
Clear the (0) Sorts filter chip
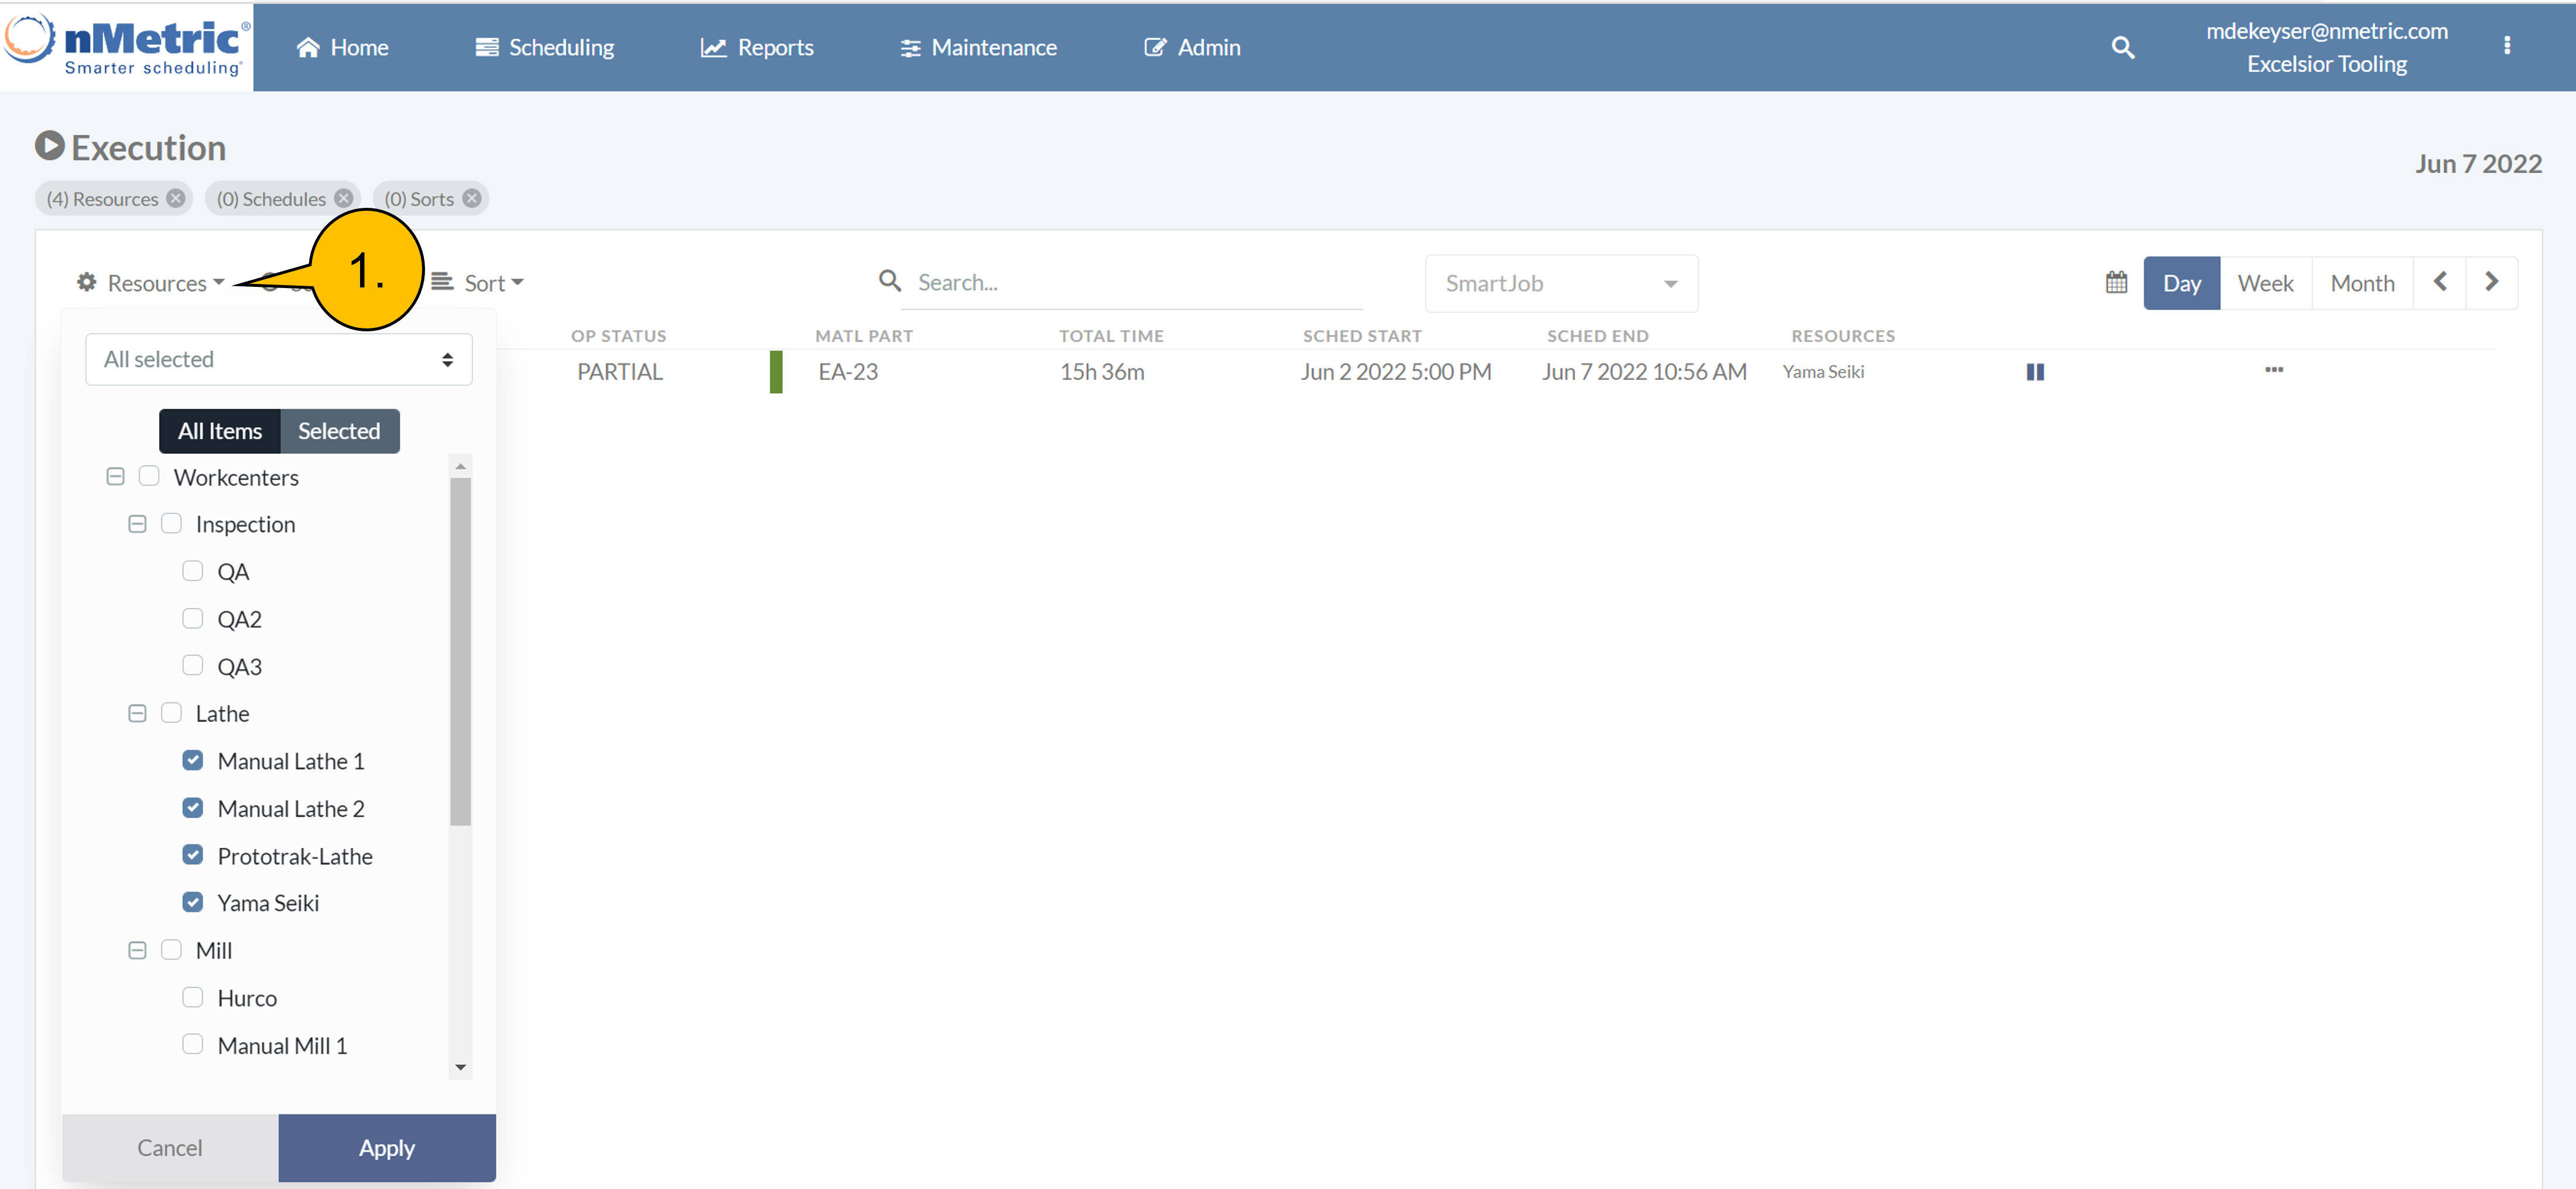click(472, 199)
